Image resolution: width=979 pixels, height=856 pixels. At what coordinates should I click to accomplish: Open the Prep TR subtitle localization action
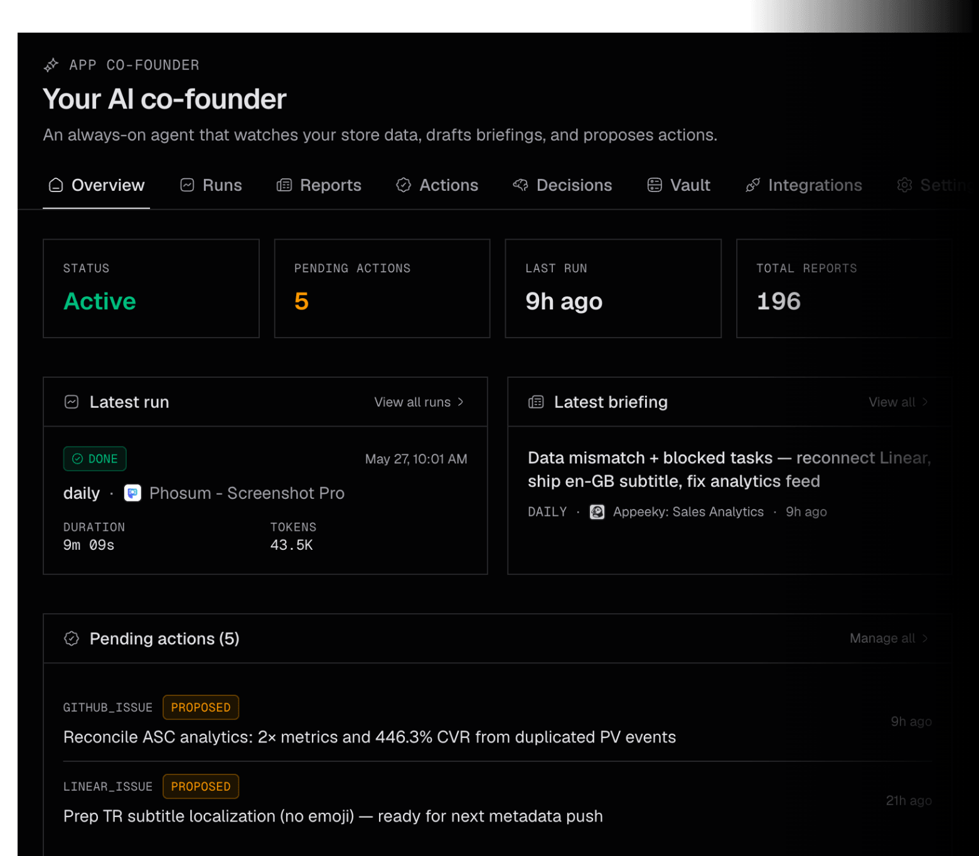(333, 816)
